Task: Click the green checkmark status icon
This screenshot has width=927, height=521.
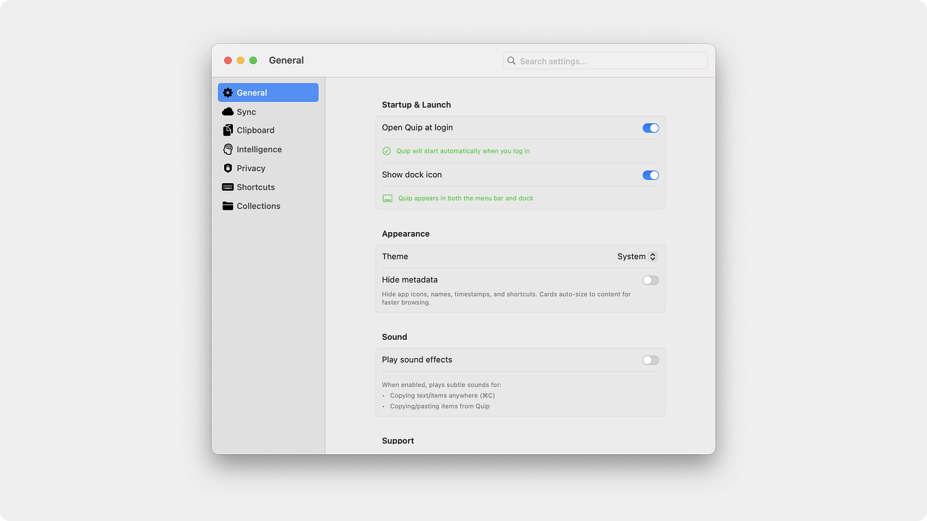Action: click(386, 151)
